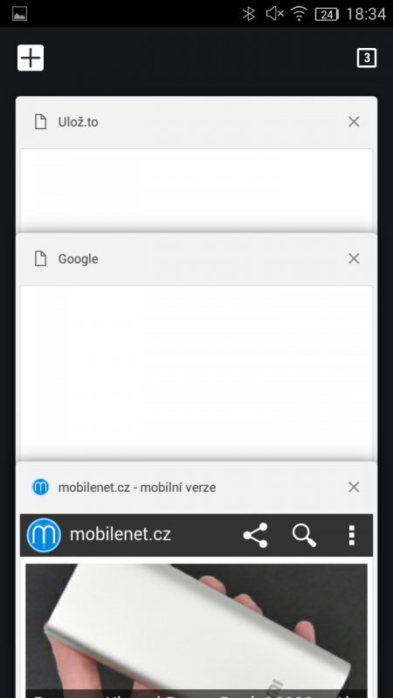Close the Ulož.to tab
The width and height of the screenshot is (393, 698).
point(354,121)
